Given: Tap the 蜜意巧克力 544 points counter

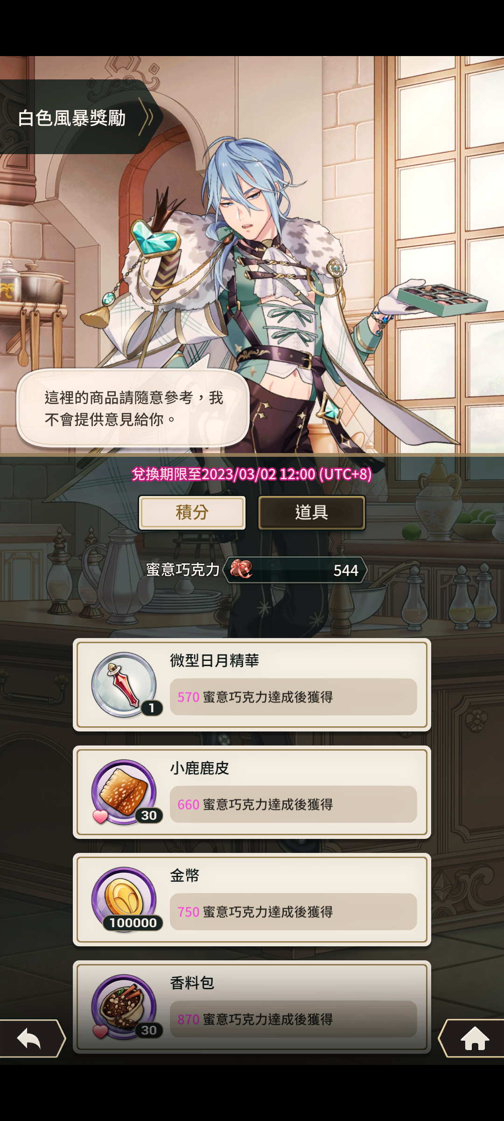Looking at the screenshot, I should (x=295, y=570).
